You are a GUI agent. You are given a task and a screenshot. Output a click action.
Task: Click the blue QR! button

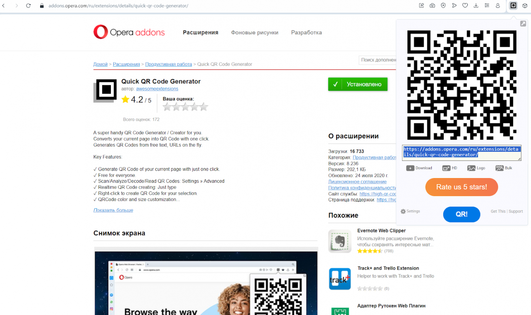[x=461, y=214]
